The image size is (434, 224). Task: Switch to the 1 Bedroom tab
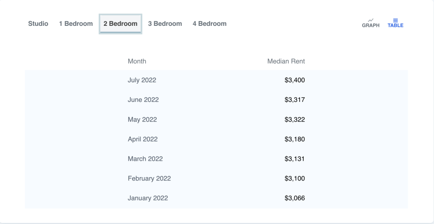pyautogui.click(x=76, y=23)
